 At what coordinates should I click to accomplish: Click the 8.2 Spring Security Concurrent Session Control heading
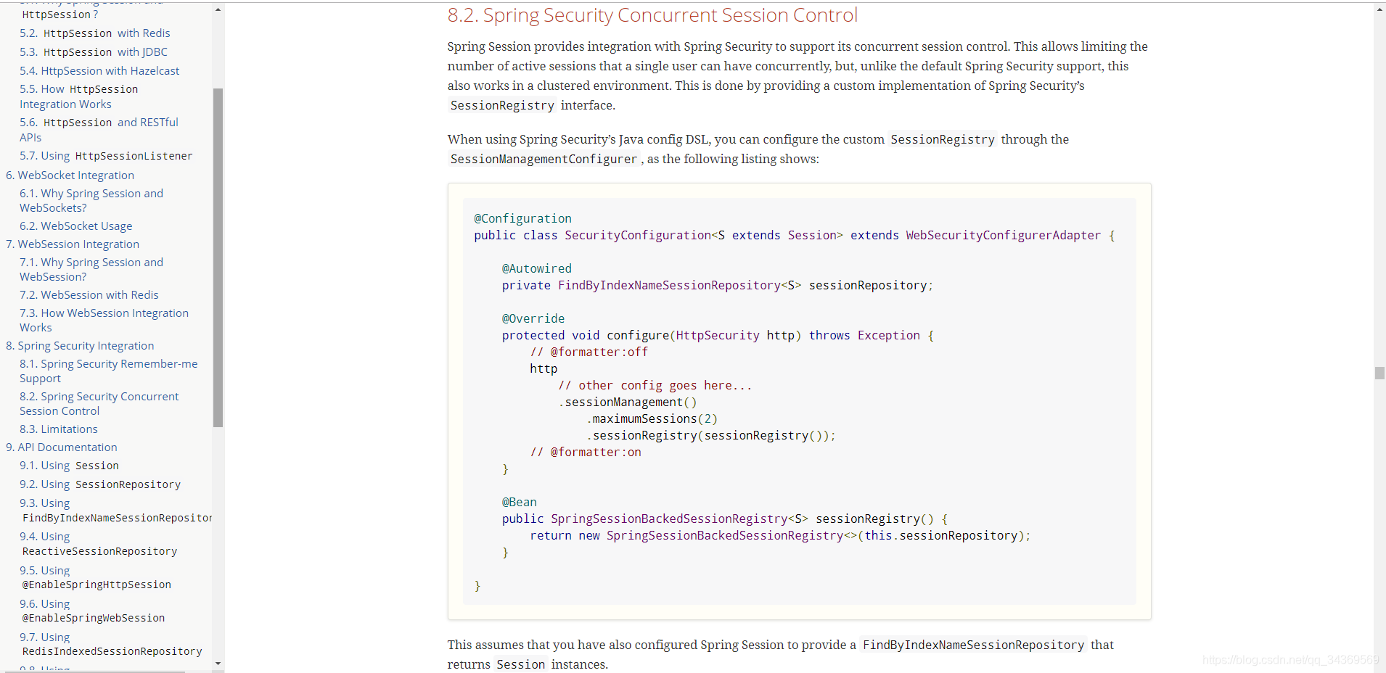tap(652, 15)
